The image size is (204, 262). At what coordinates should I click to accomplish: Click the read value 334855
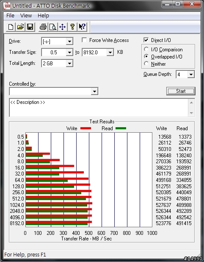184,180
